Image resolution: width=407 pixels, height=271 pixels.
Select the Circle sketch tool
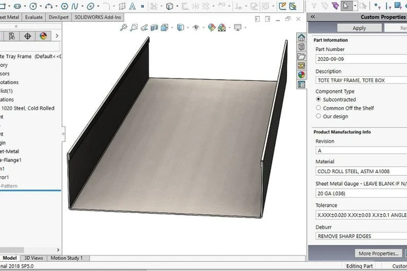[33, 6]
